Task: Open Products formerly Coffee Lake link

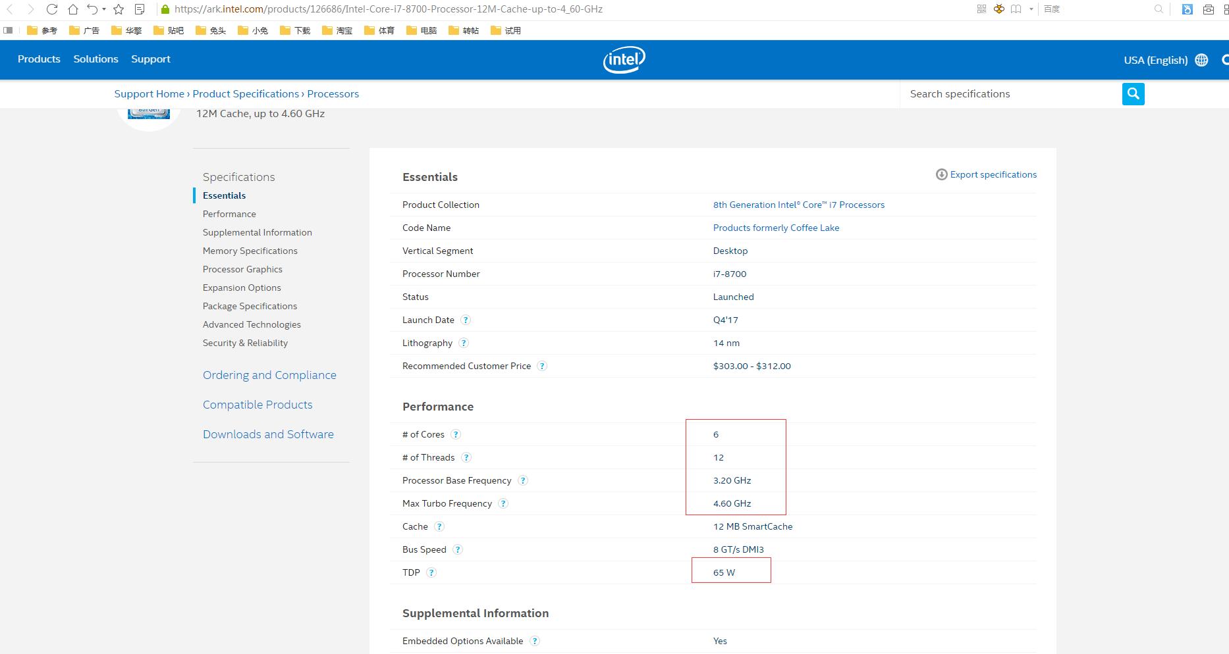Action: tap(776, 228)
